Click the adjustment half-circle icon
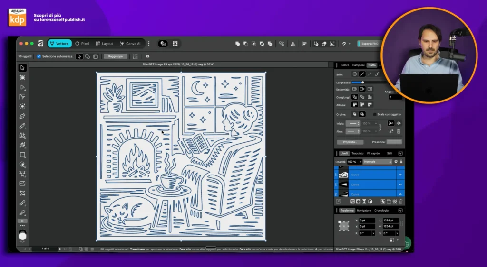This screenshot has height=267, width=487. 370,202
